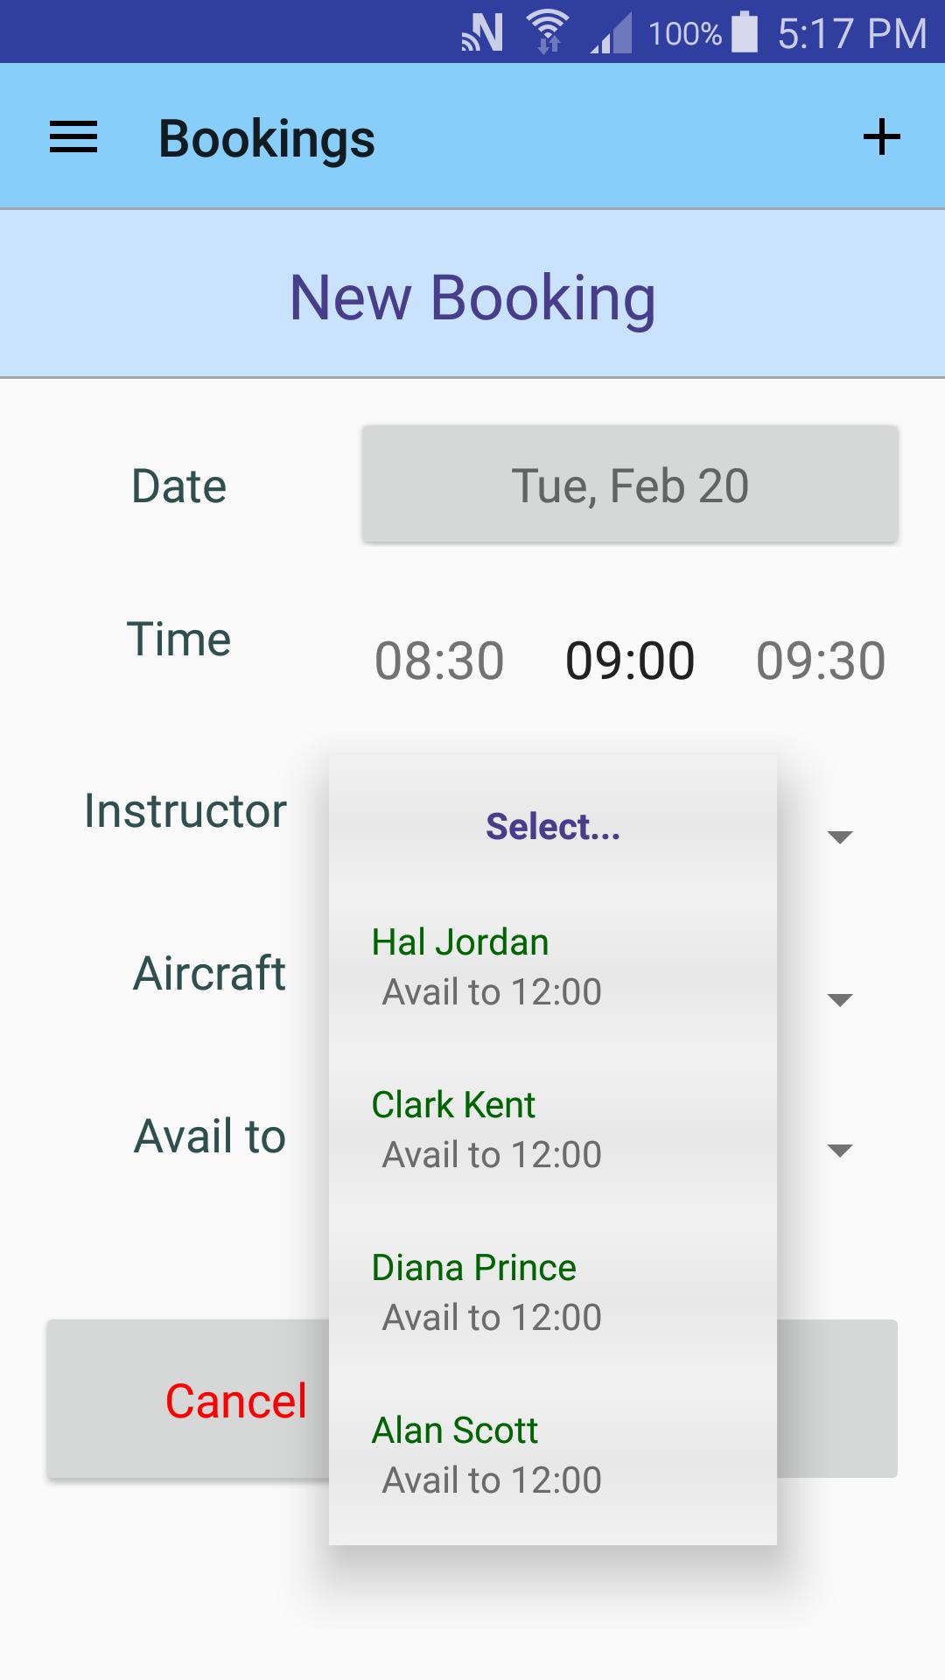Tap the cellular signal strength icon
The width and height of the screenshot is (945, 1680).
coord(611,33)
